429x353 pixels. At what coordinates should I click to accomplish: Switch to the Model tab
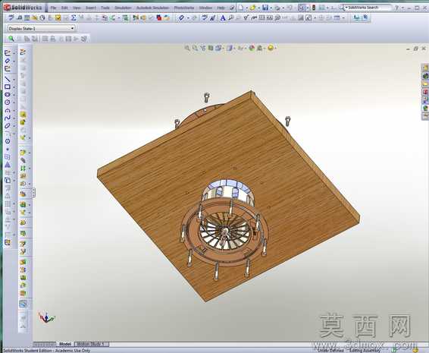(65, 344)
